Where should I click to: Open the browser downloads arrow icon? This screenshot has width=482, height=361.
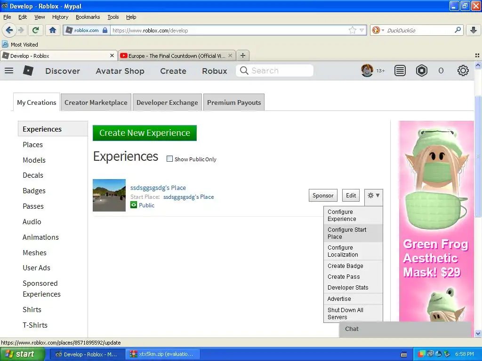tap(474, 30)
